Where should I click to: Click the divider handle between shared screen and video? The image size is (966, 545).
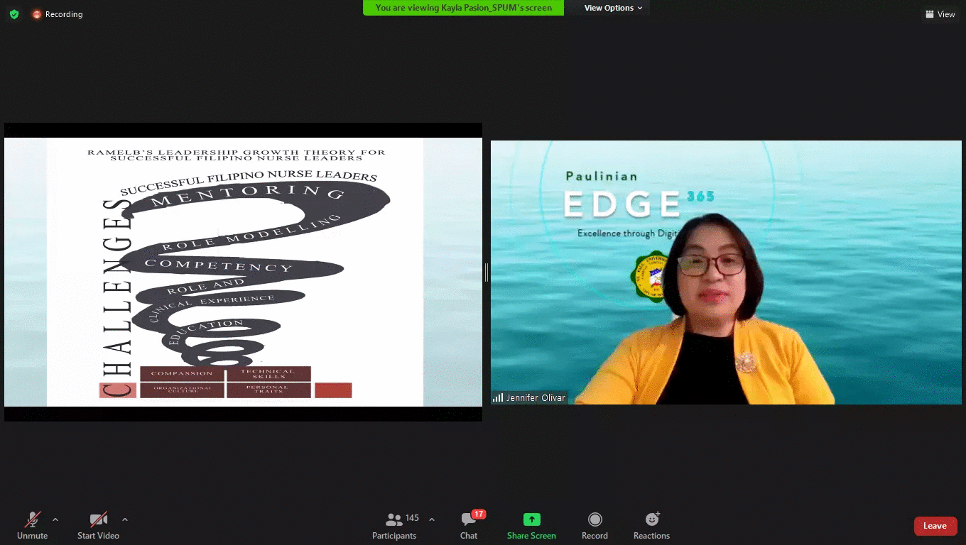[x=487, y=272]
